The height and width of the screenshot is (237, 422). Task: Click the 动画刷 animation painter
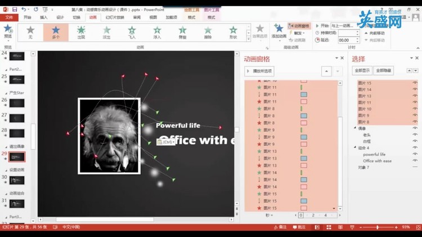click(x=298, y=40)
